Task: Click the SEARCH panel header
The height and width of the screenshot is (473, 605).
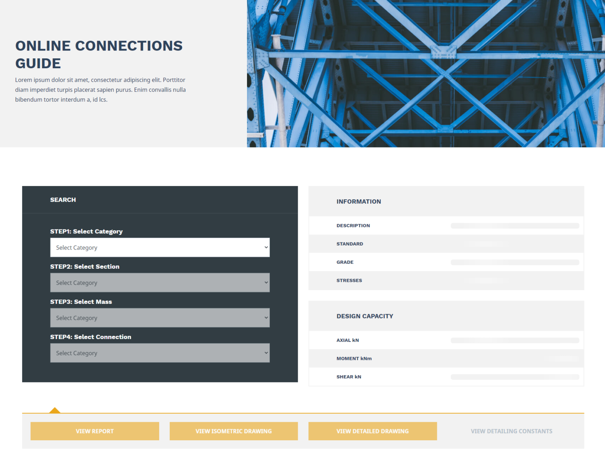Action: [63, 199]
